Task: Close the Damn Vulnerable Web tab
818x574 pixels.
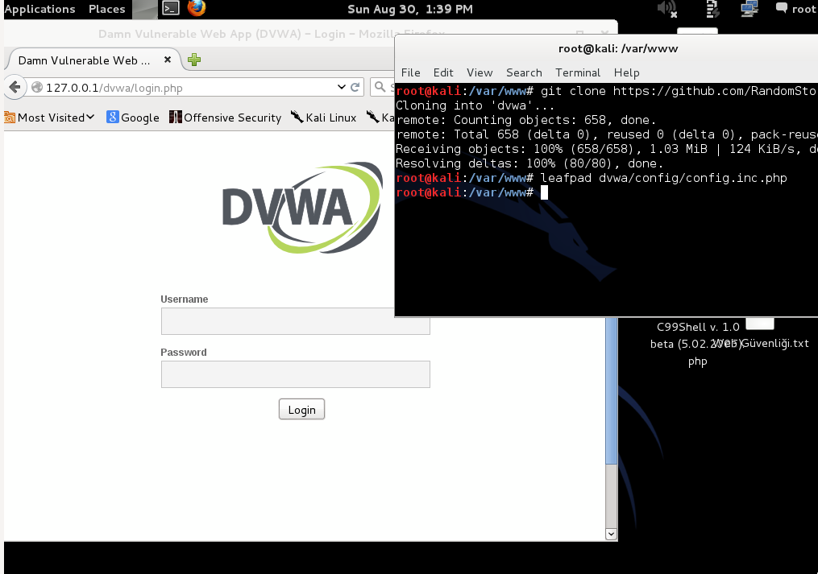Action: pos(168,60)
